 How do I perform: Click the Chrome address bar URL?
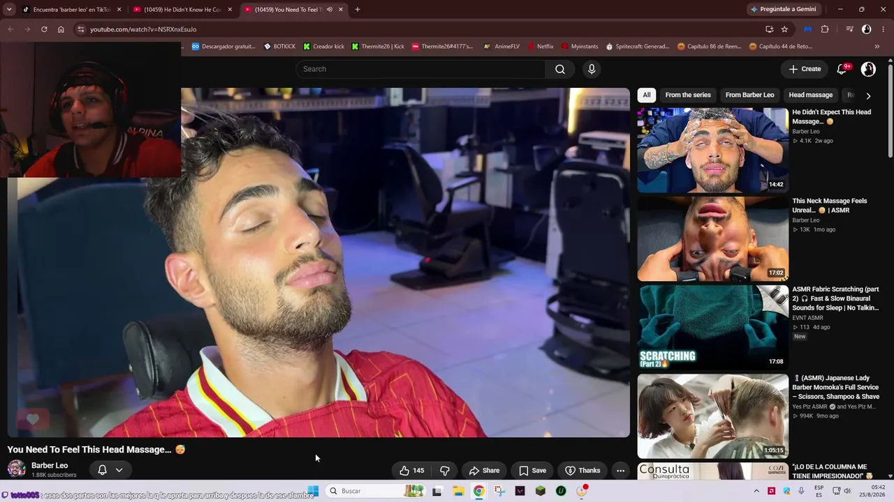[143, 29]
